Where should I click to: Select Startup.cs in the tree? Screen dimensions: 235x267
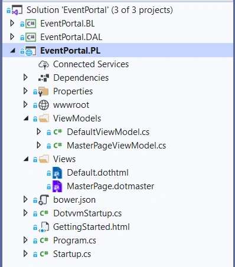pyautogui.click(x=72, y=254)
